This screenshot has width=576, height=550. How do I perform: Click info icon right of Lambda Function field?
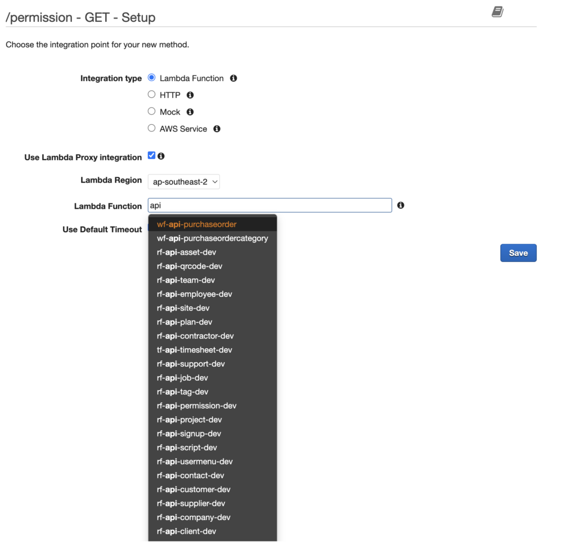coord(400,205)
